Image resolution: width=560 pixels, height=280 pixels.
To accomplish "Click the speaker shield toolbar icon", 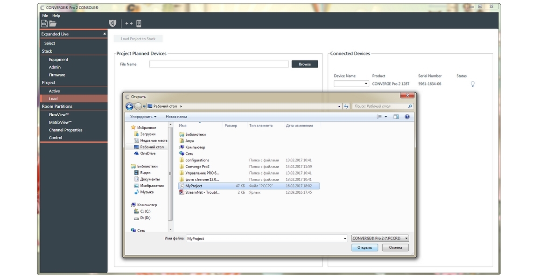I will tap(112, 23).
